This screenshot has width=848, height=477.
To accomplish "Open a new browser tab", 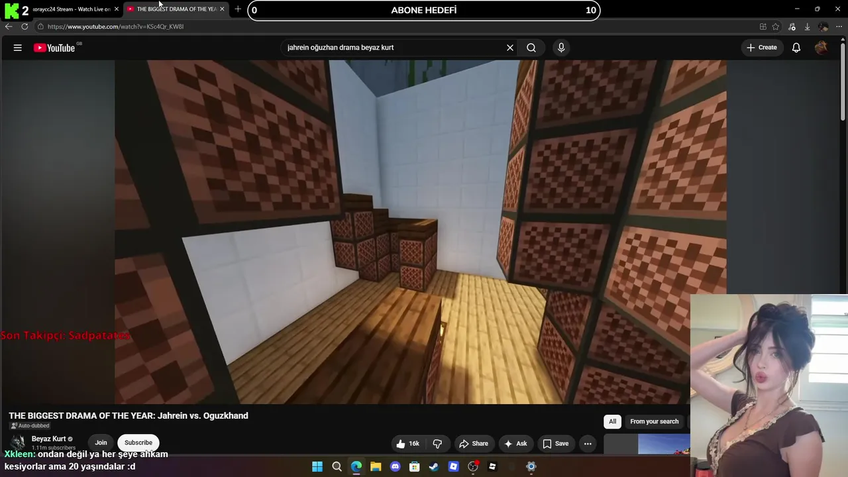I will [x=238, y=9].
